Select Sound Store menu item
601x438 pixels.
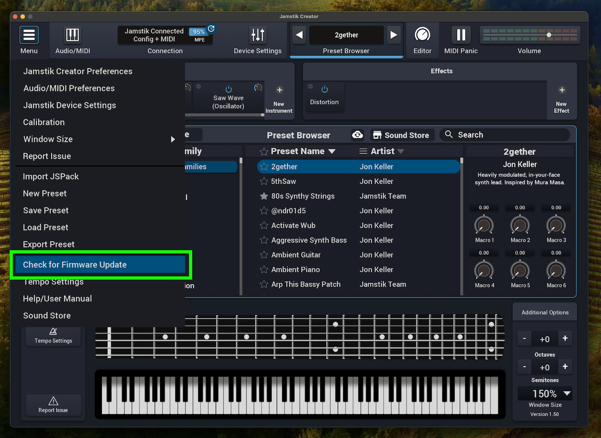pyautogui.click(x=47, y=315)
